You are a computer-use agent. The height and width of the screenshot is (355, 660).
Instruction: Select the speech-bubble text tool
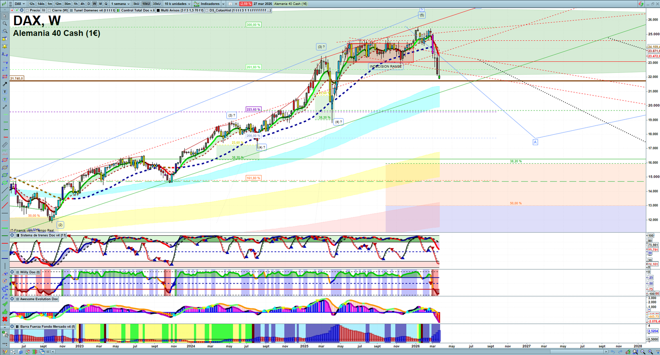[5, 99]
